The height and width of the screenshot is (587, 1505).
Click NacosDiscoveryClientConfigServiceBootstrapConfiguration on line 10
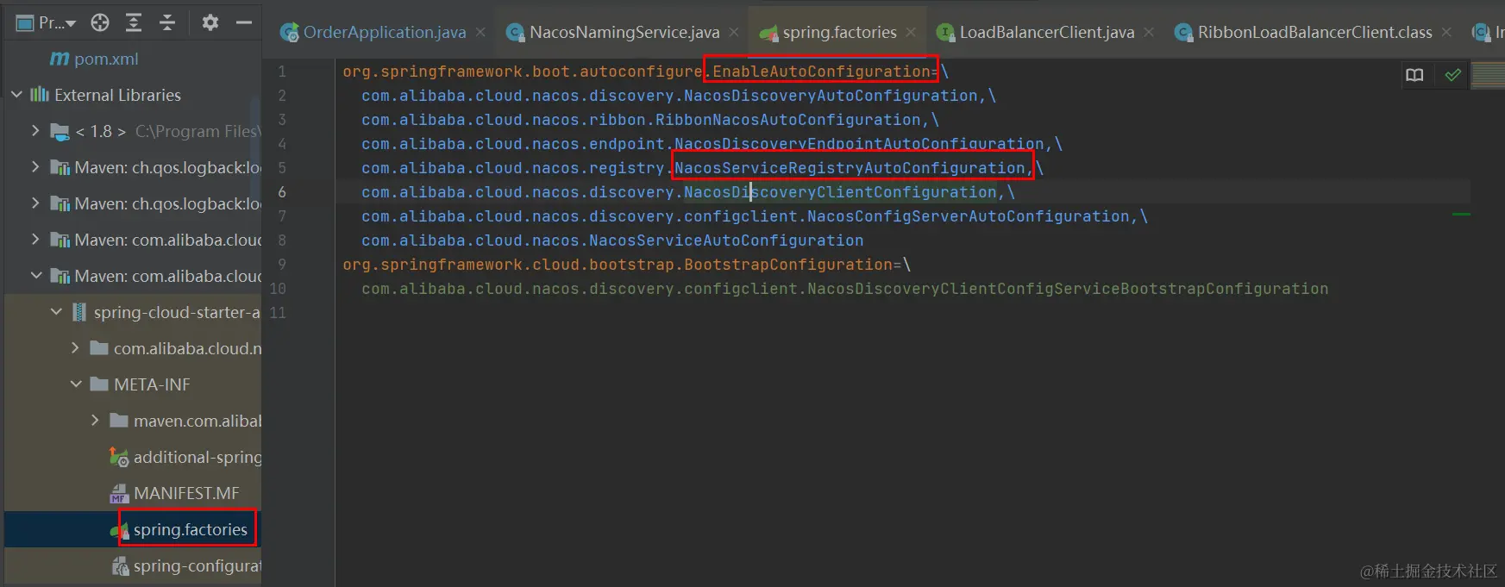pyautogui.click(x=1068, y=289)
